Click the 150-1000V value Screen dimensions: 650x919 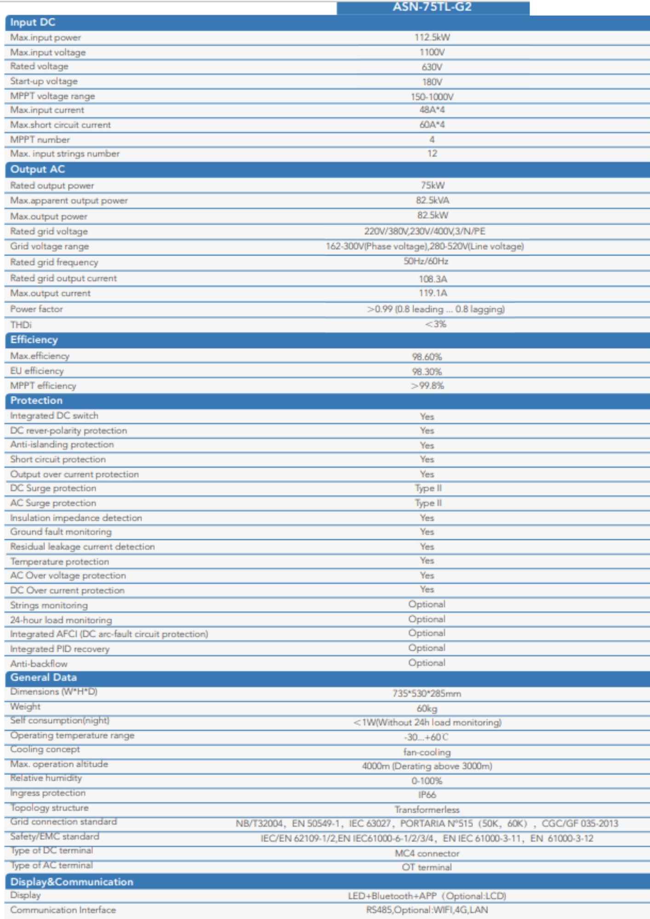point(432,97)
